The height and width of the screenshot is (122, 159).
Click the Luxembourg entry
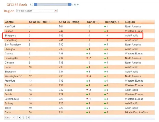click(12, 99)
